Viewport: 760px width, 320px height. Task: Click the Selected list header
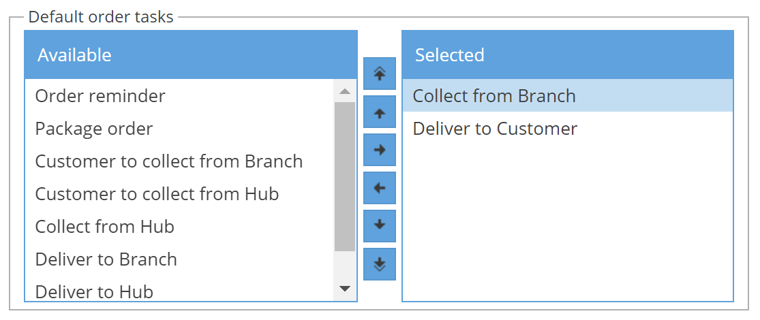[567, 55]
